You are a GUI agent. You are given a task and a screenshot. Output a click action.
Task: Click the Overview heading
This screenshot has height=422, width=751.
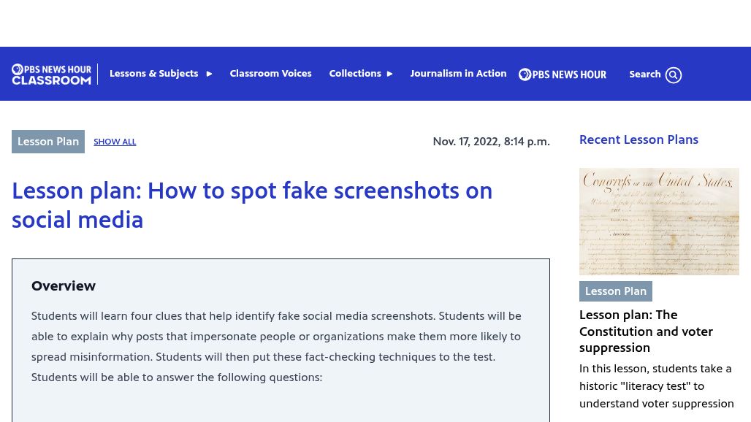64,286
